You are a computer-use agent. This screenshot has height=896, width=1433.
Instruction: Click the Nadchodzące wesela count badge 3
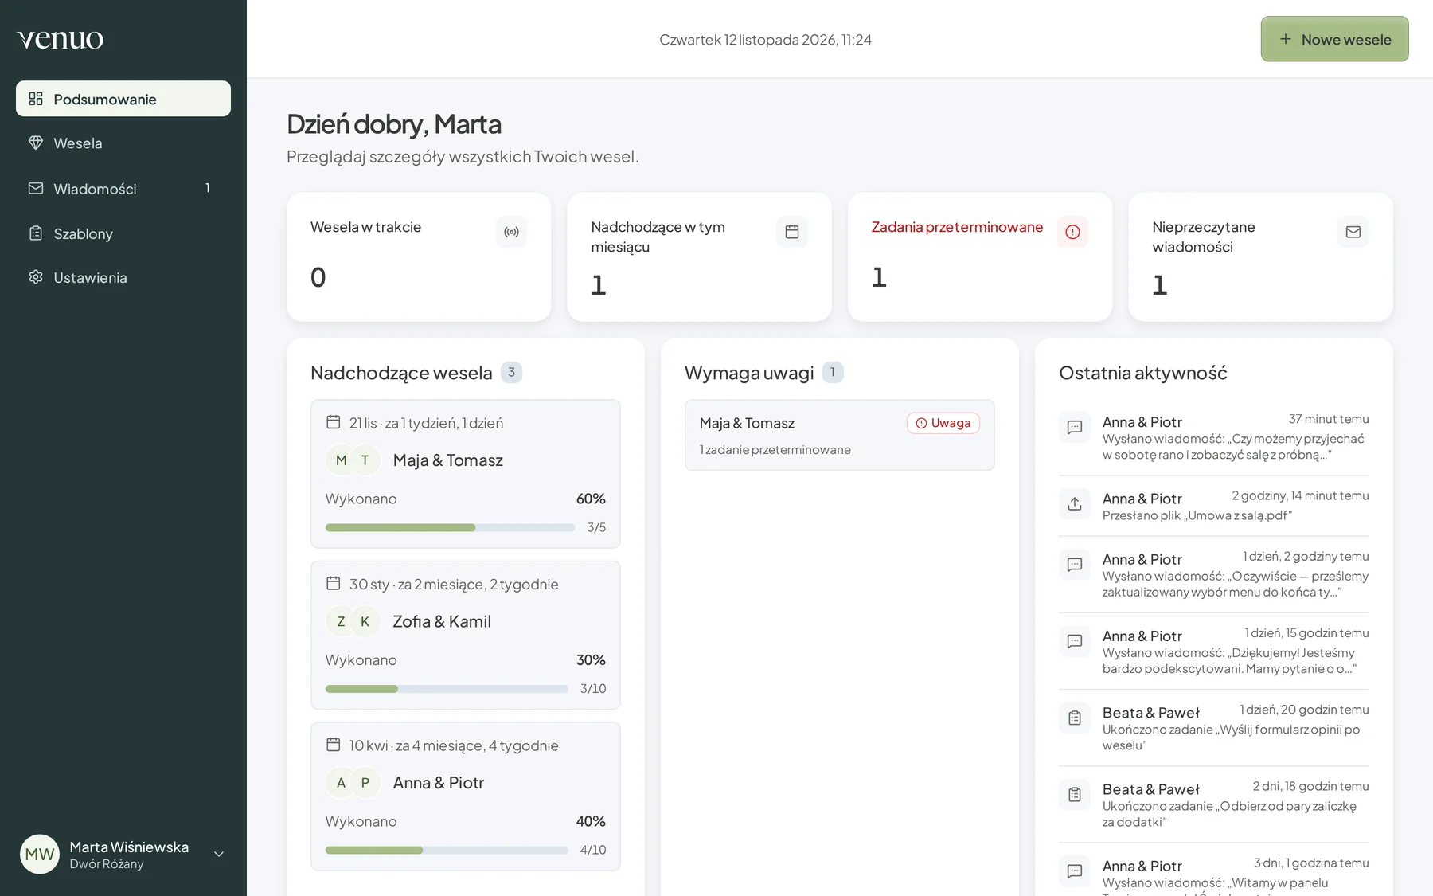[511, 372]
